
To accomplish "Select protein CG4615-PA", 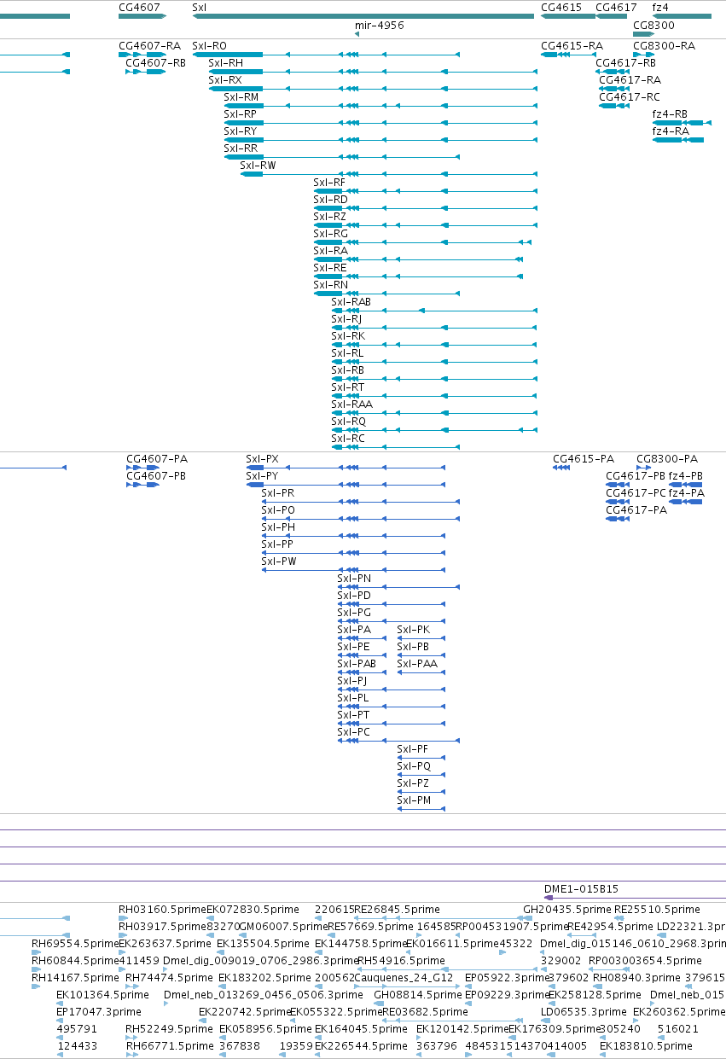I will click(x=584, y=458).
